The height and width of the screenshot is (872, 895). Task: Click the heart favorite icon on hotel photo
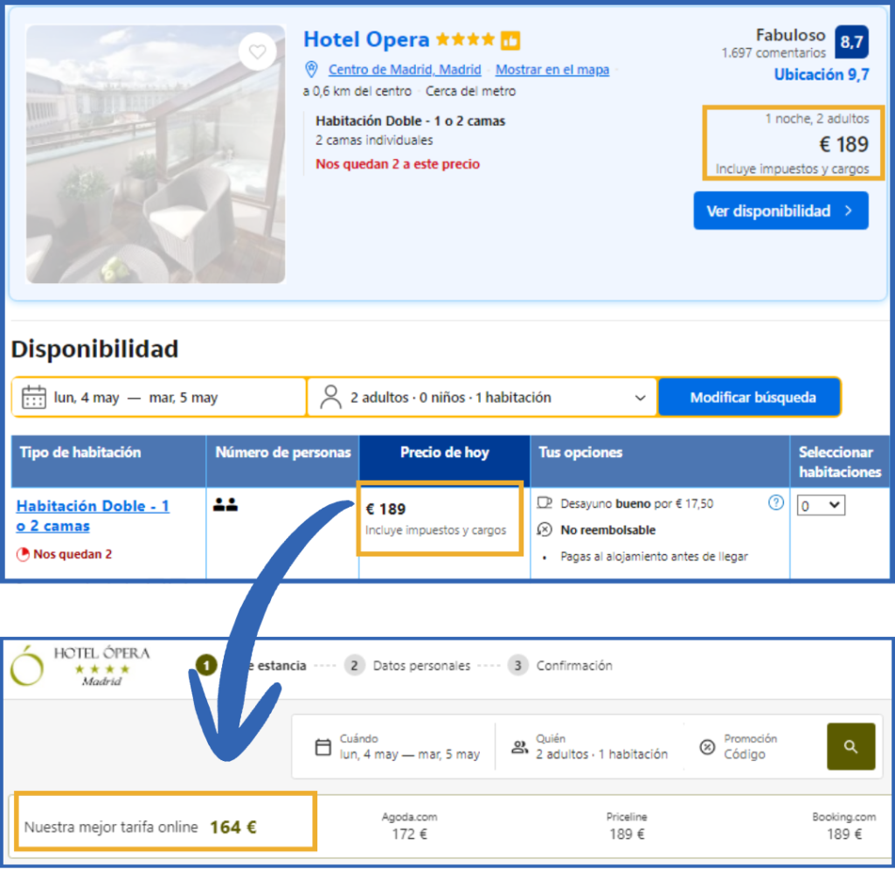click(258, 52)
